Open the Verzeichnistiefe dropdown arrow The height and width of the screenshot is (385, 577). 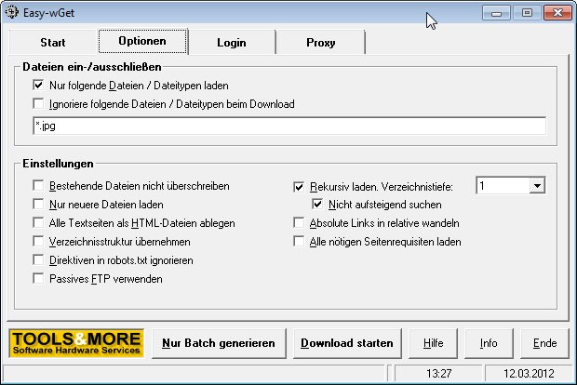[537, 186]
